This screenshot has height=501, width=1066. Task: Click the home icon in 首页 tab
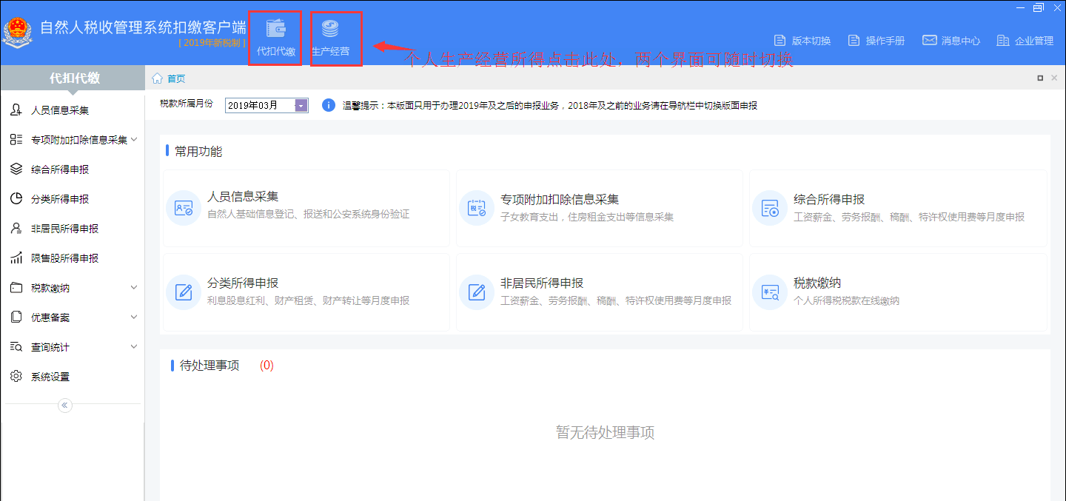(157, 78)
